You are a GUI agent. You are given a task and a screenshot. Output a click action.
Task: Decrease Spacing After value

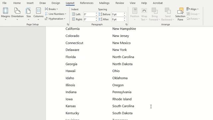click(124, 20)
